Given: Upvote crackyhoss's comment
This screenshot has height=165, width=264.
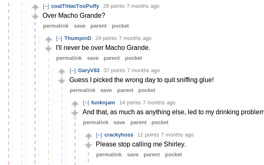Looking at the screenshot, I should [88, 136].
